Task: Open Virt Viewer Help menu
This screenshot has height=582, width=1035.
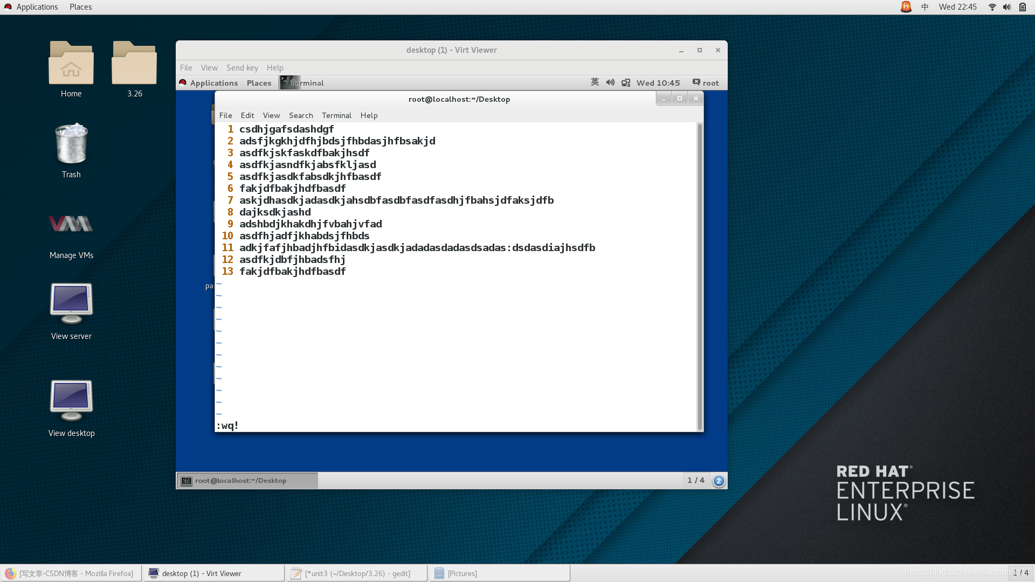Action: click(x=275, y=68)
